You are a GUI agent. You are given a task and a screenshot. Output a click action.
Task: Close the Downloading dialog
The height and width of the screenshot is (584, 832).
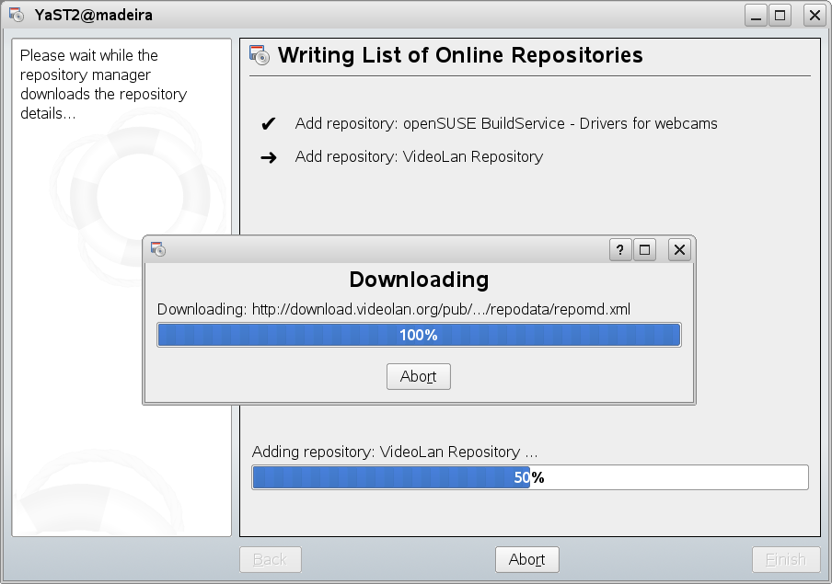679,250
